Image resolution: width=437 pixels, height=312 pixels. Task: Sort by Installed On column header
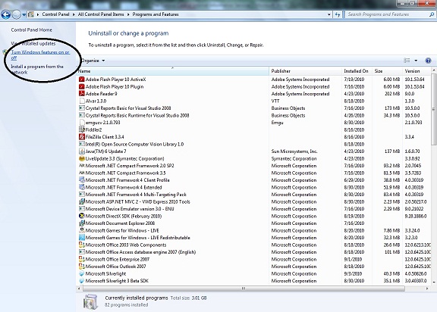coord(357,71)
